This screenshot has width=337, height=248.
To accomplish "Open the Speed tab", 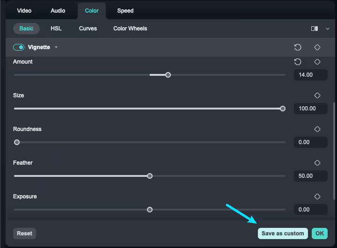I will click(x=125, y=10).
